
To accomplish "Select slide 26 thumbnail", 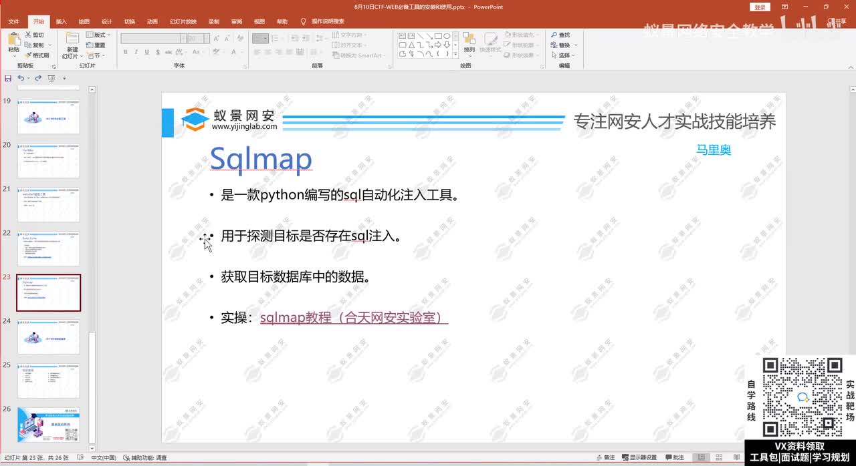I will 48,425.
